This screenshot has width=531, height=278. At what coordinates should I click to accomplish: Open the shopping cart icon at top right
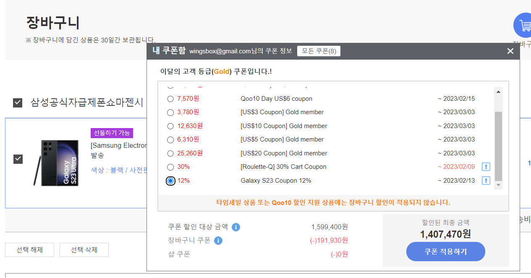523,26
